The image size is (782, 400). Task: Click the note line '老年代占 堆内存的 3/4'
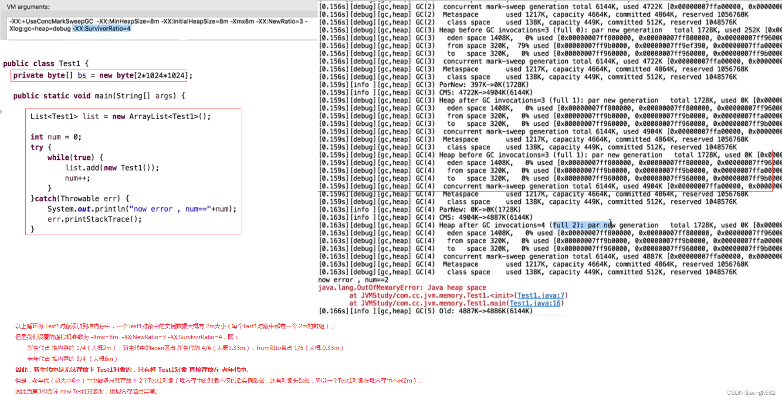point(72,359)
